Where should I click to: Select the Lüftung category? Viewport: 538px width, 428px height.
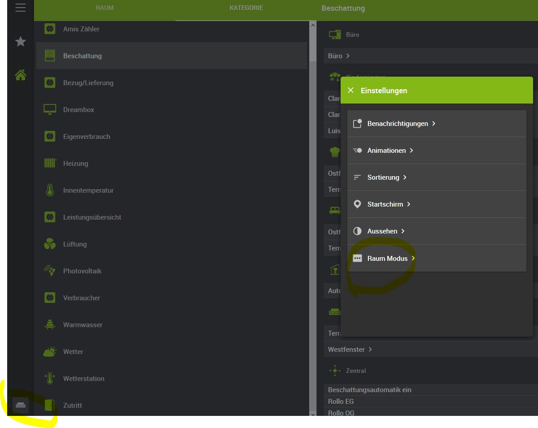(x=171, y=244)
